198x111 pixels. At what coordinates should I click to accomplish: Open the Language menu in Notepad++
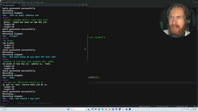pos(19,2)
